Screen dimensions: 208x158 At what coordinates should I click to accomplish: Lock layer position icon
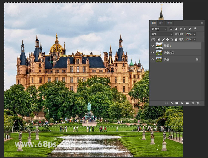pyautogui.click(x=168, y=39)
